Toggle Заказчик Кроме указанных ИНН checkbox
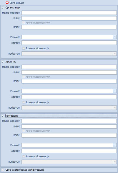Image resolution: width=118 pixels, height=173 pixels. (24, 77)
